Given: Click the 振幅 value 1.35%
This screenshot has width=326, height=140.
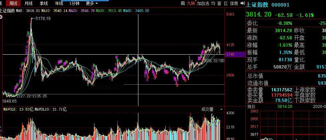Looking at the screenshot, I should click(x=285, y=52).
